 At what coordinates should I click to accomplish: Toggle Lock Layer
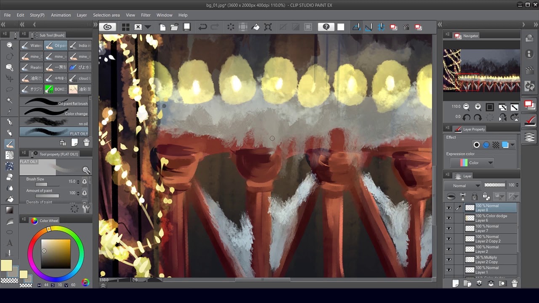click(x=475, y=197)
